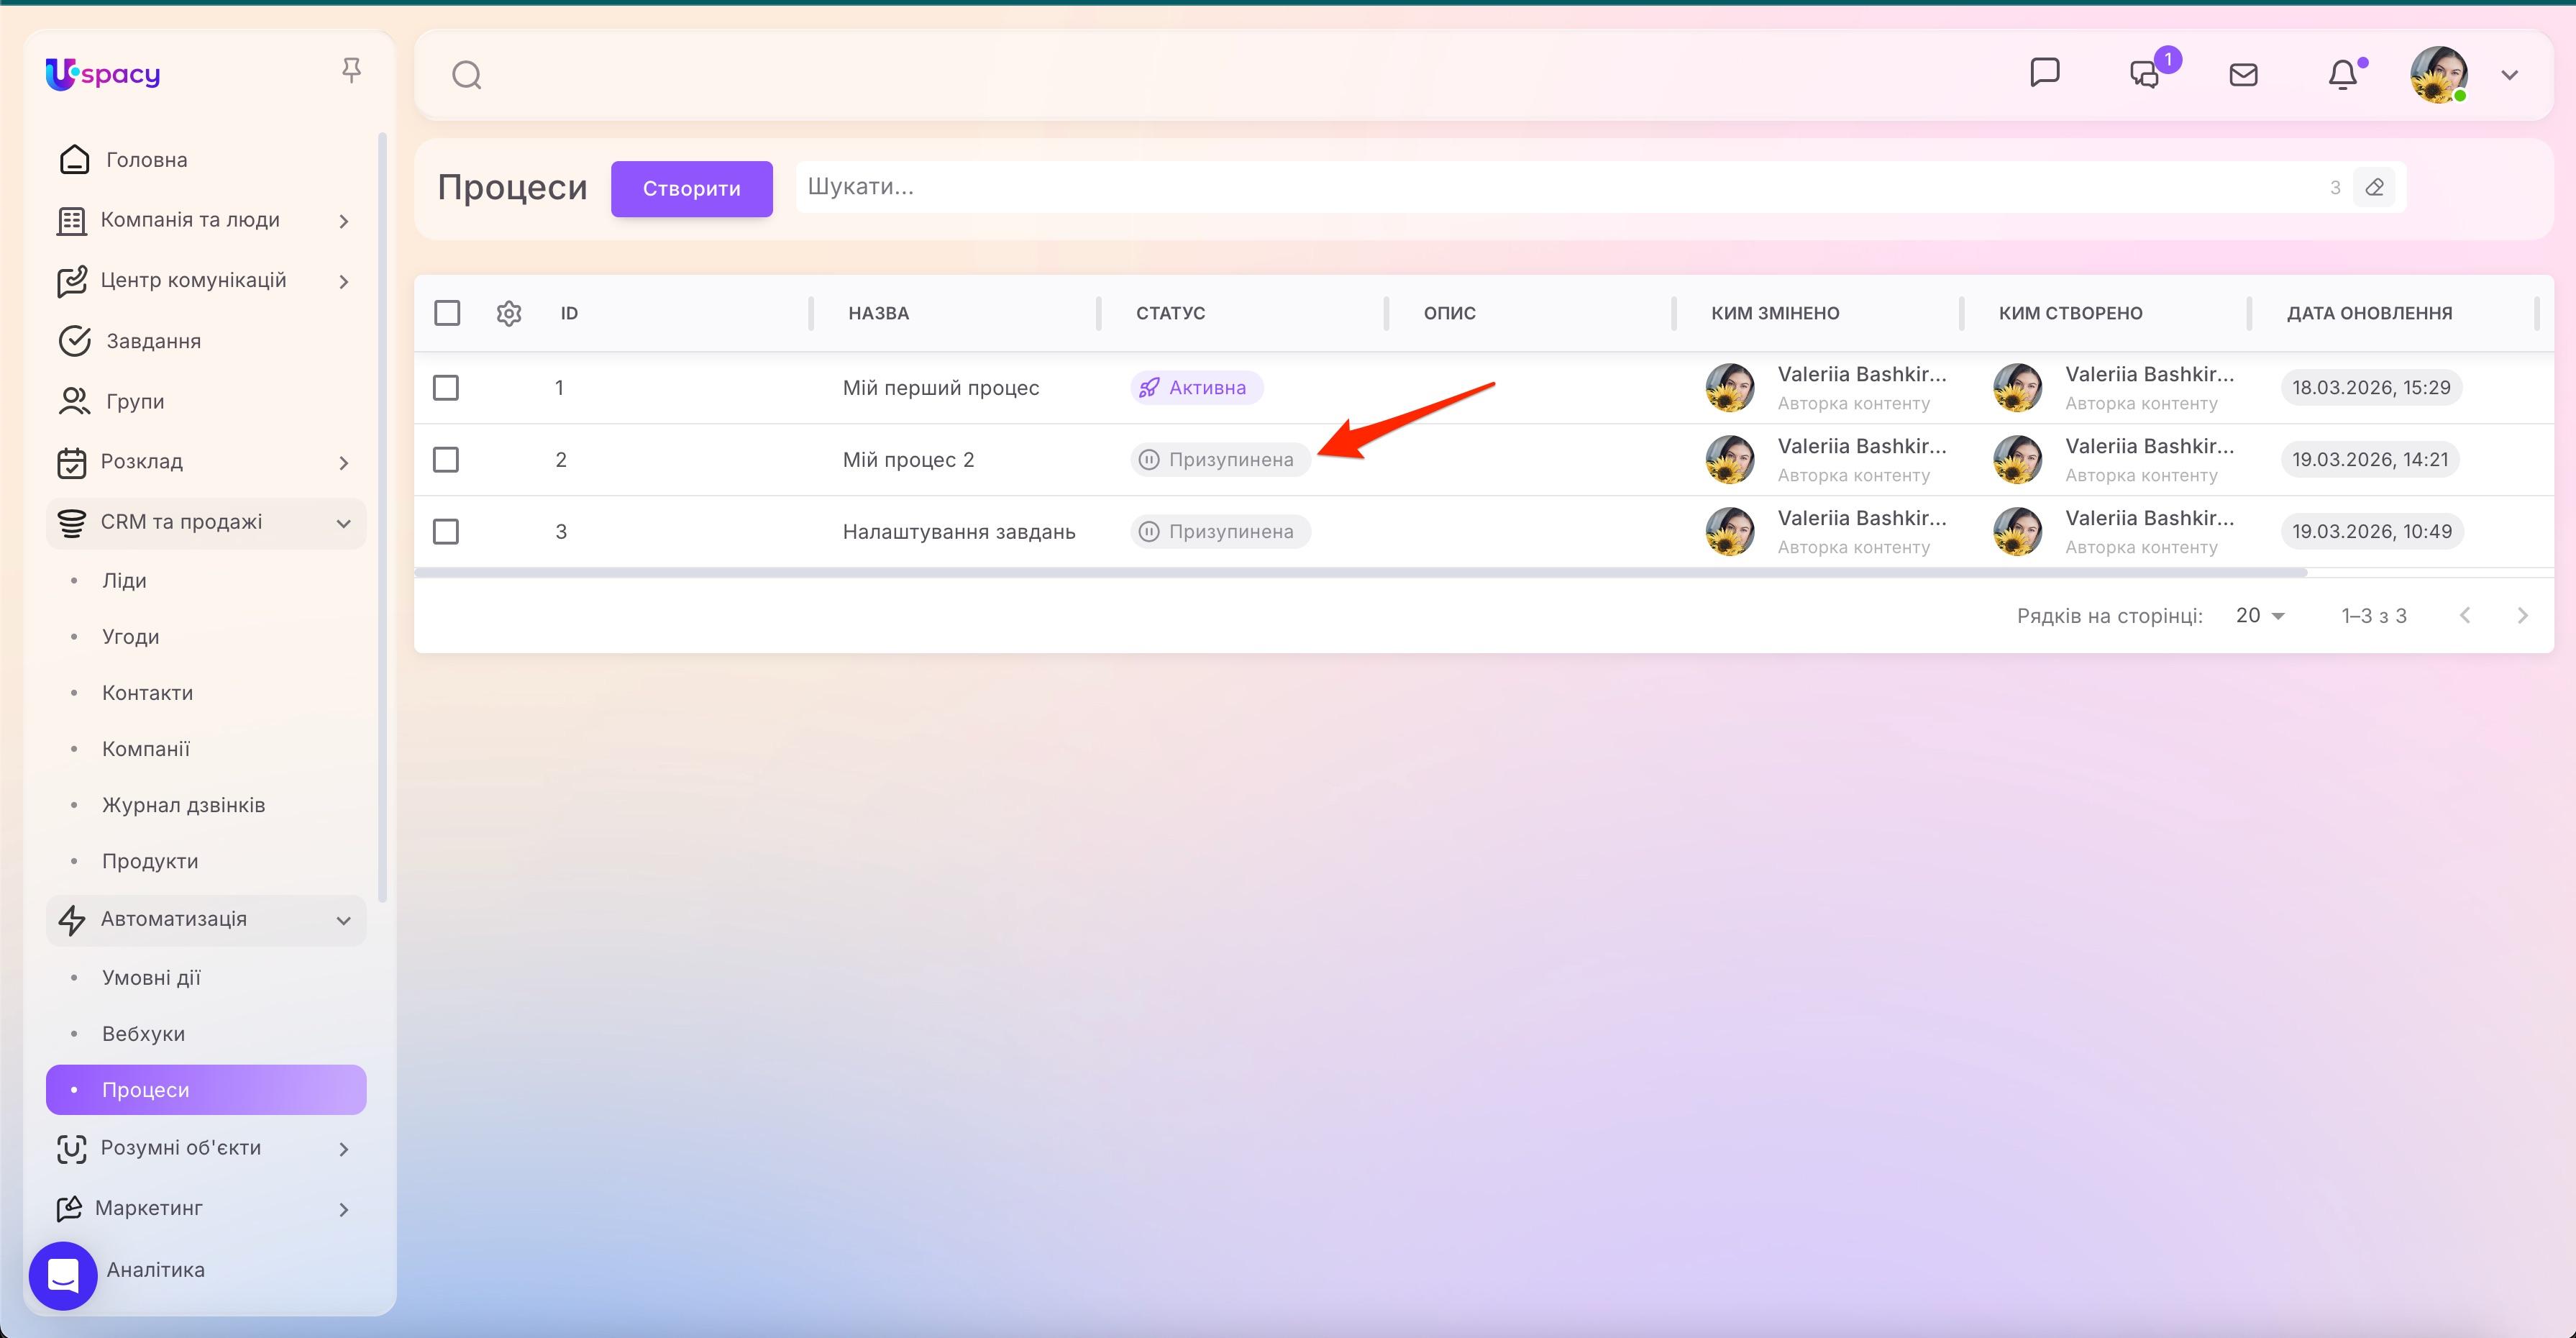Open the support chat widget button
This screenshot has height=1338, width=2576.
pos(63,1275)
